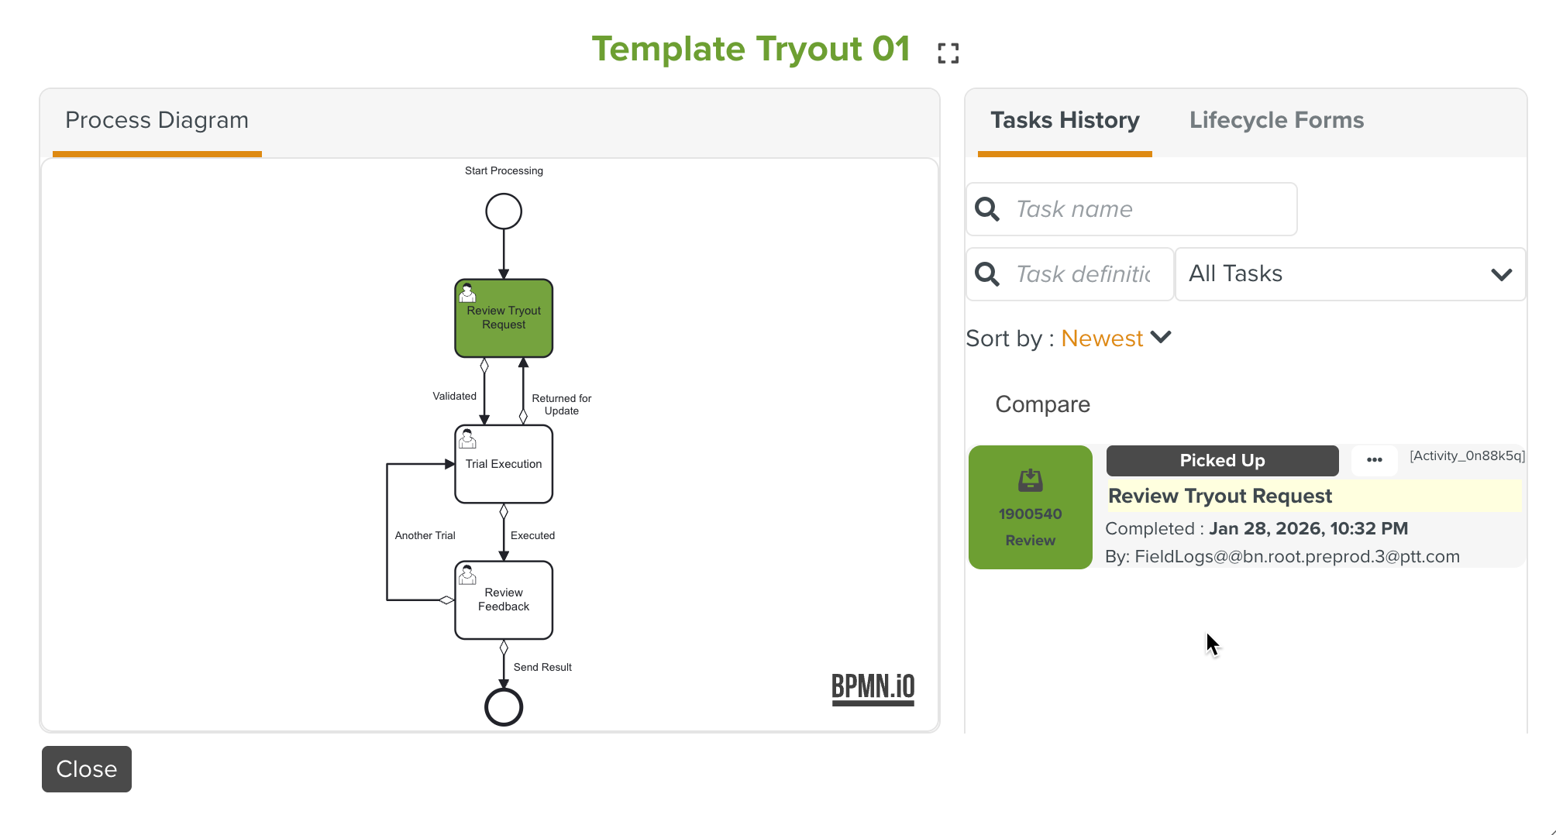Expand the All Tasks filter dropdown
This screenshot has height=835, width=1556.
(1350, 274)
